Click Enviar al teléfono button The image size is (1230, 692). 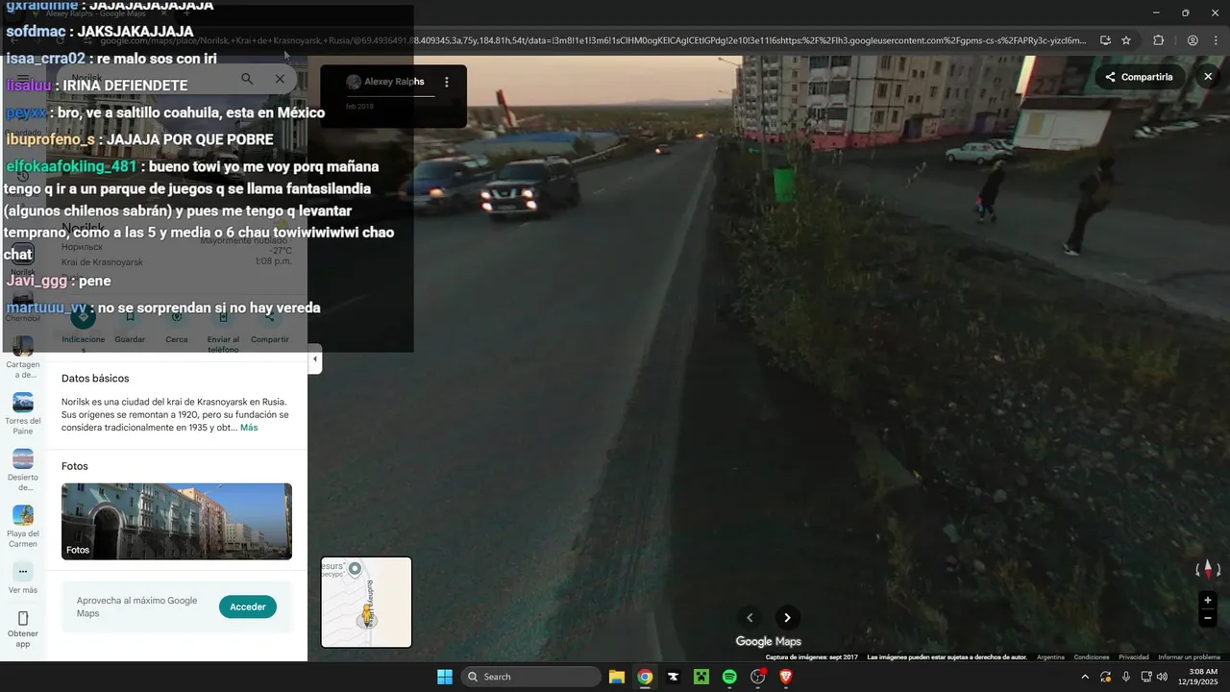coord(223,316)
